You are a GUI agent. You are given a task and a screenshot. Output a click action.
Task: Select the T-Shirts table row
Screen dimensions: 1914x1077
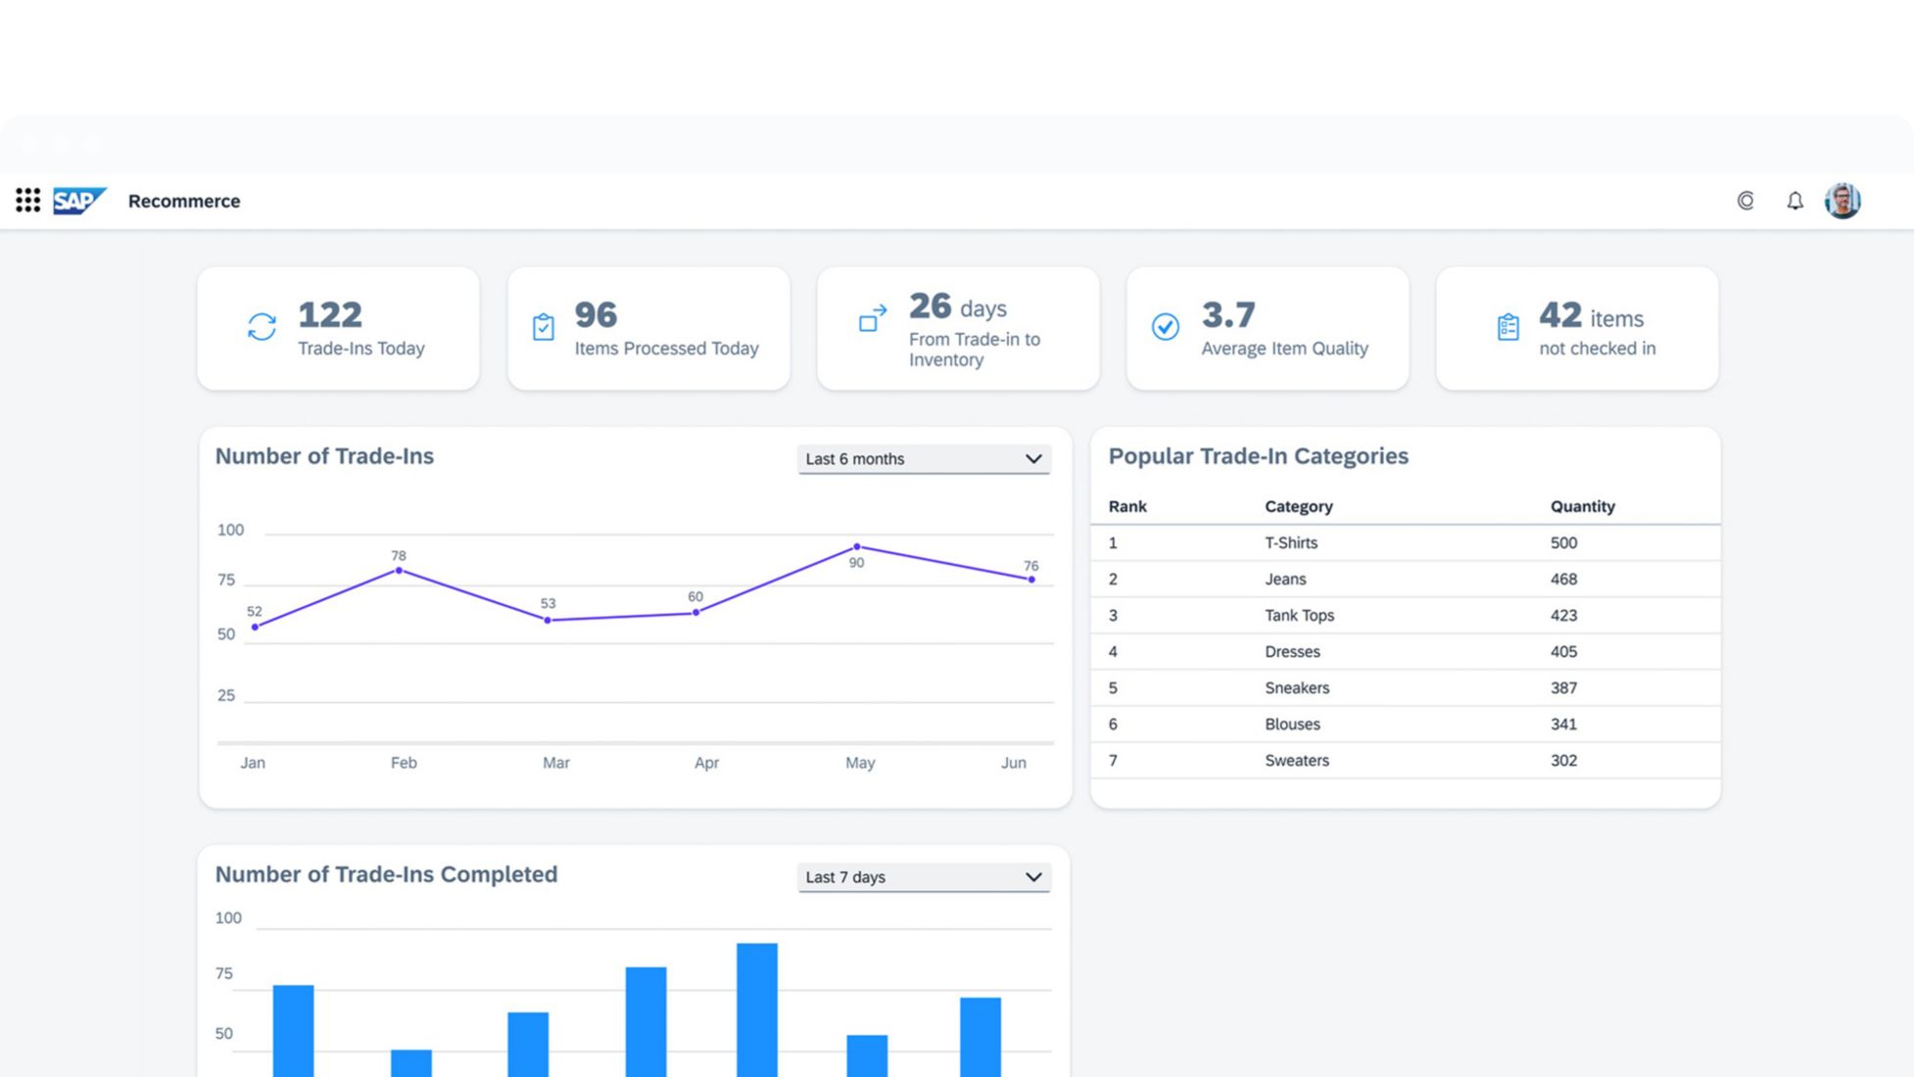tap(1405, 542)
